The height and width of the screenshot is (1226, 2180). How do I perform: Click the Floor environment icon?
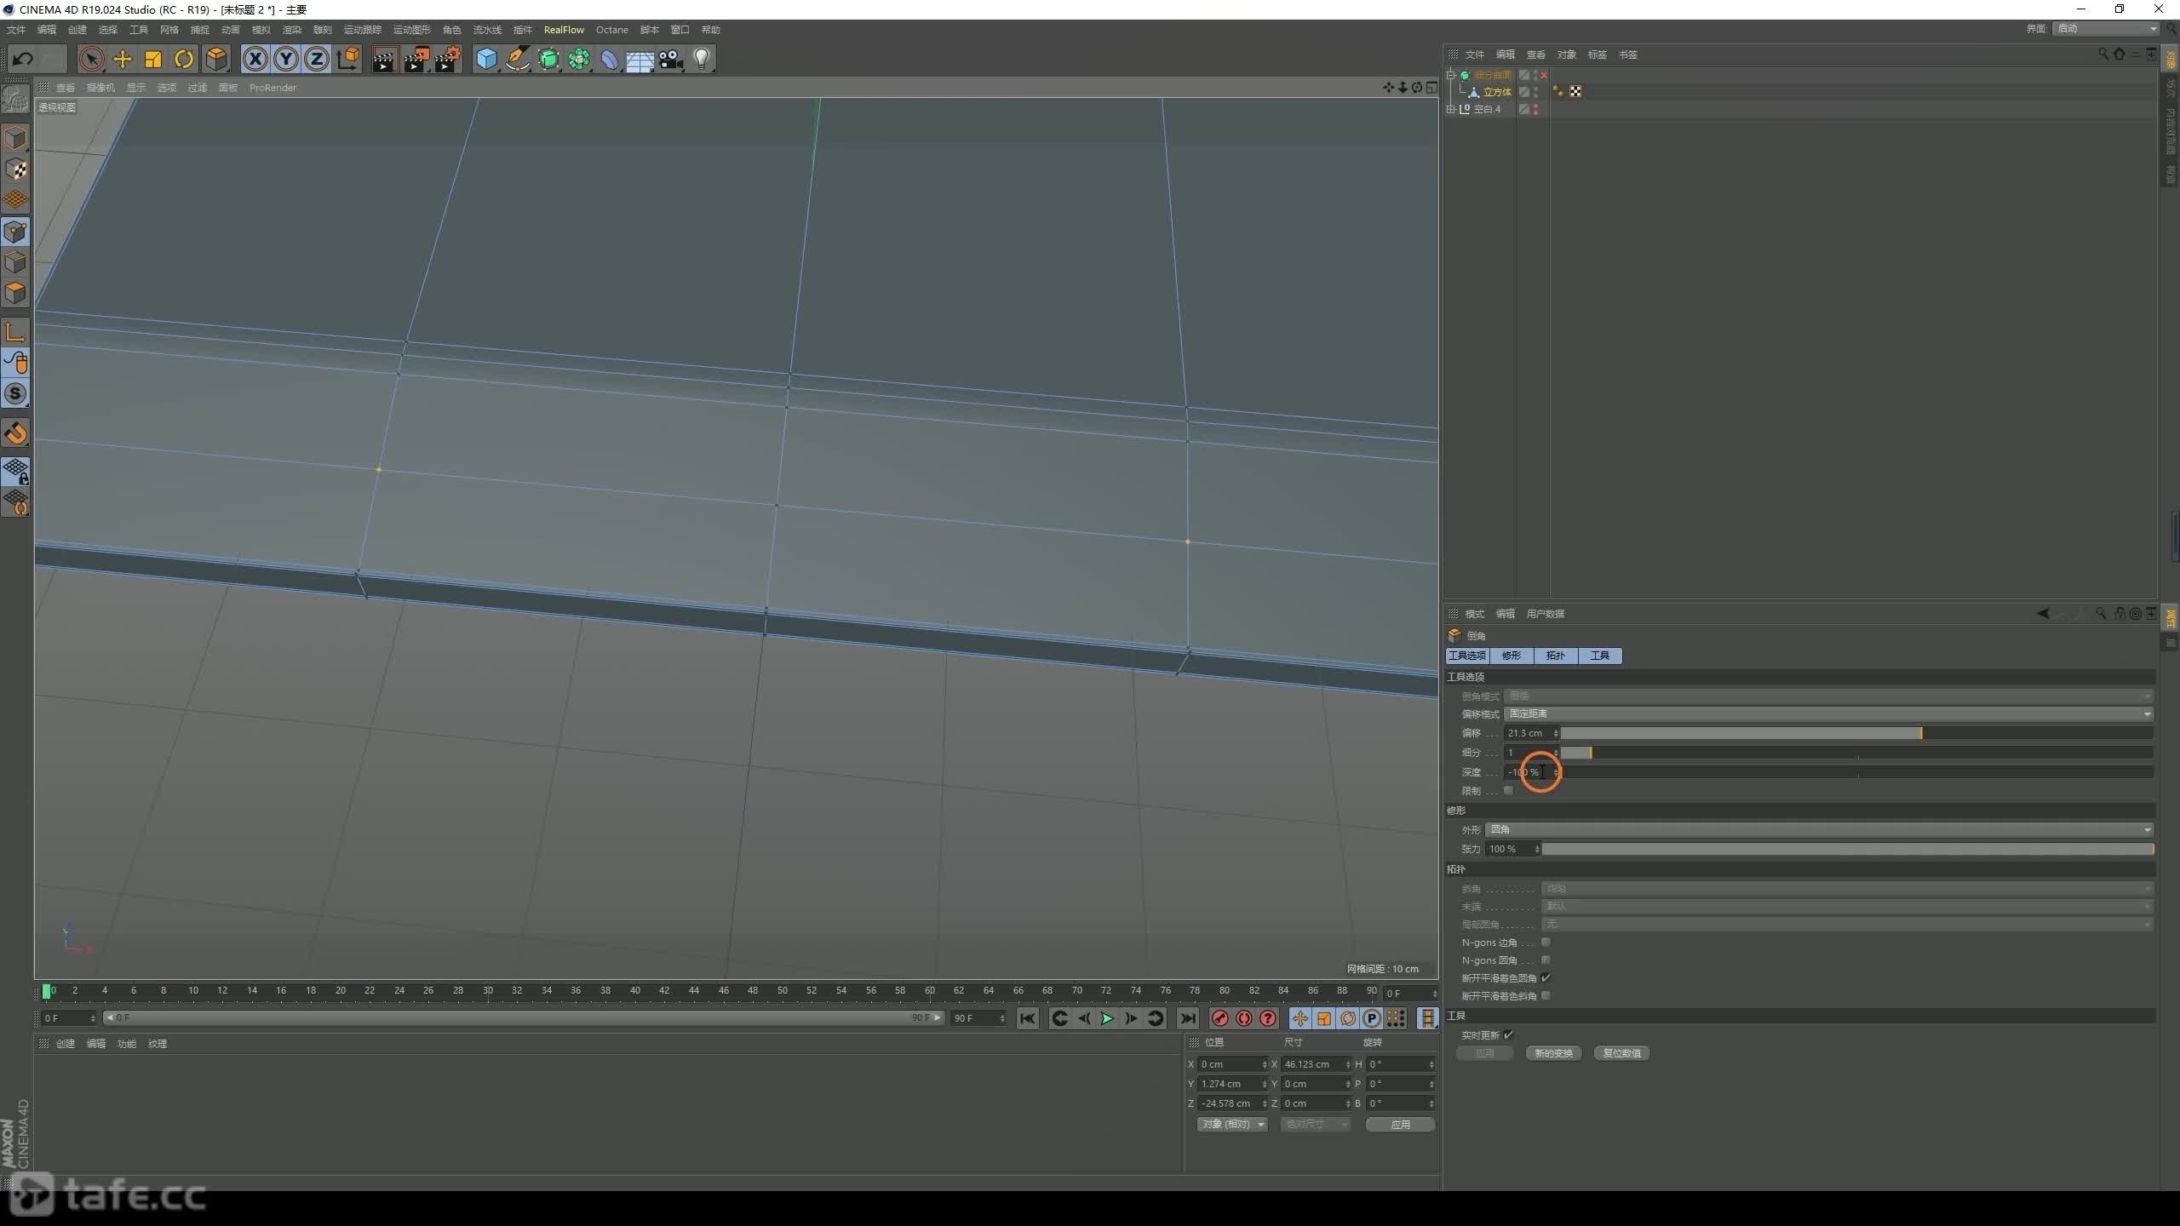coord(640,59)
